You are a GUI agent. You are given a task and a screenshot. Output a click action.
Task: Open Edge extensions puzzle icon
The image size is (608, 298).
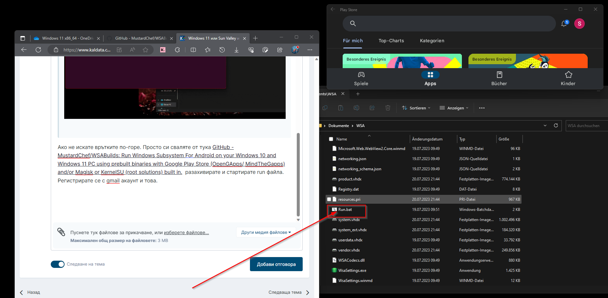click(x=177, y=50)
